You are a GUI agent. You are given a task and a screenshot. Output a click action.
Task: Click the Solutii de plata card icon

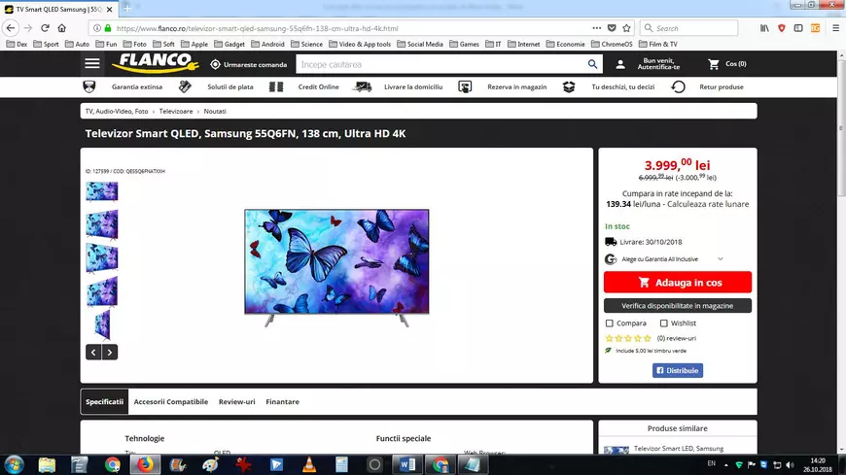[185, 86]
